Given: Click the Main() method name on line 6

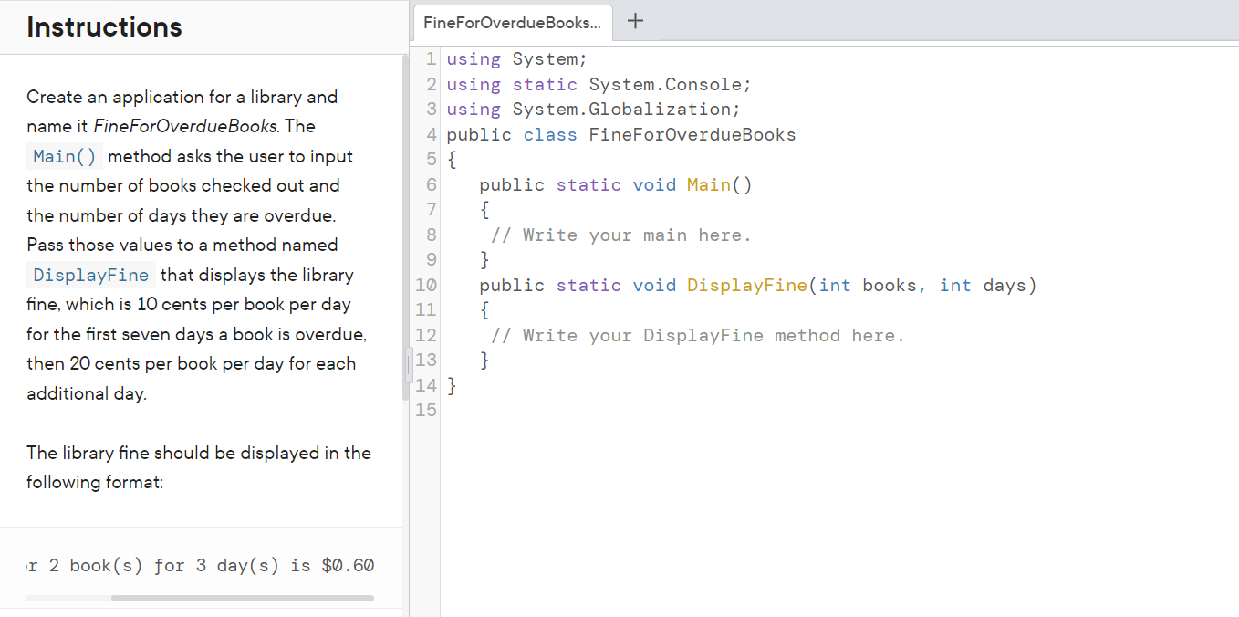Looking at the screenshot, I should click(x=708, y=184).
